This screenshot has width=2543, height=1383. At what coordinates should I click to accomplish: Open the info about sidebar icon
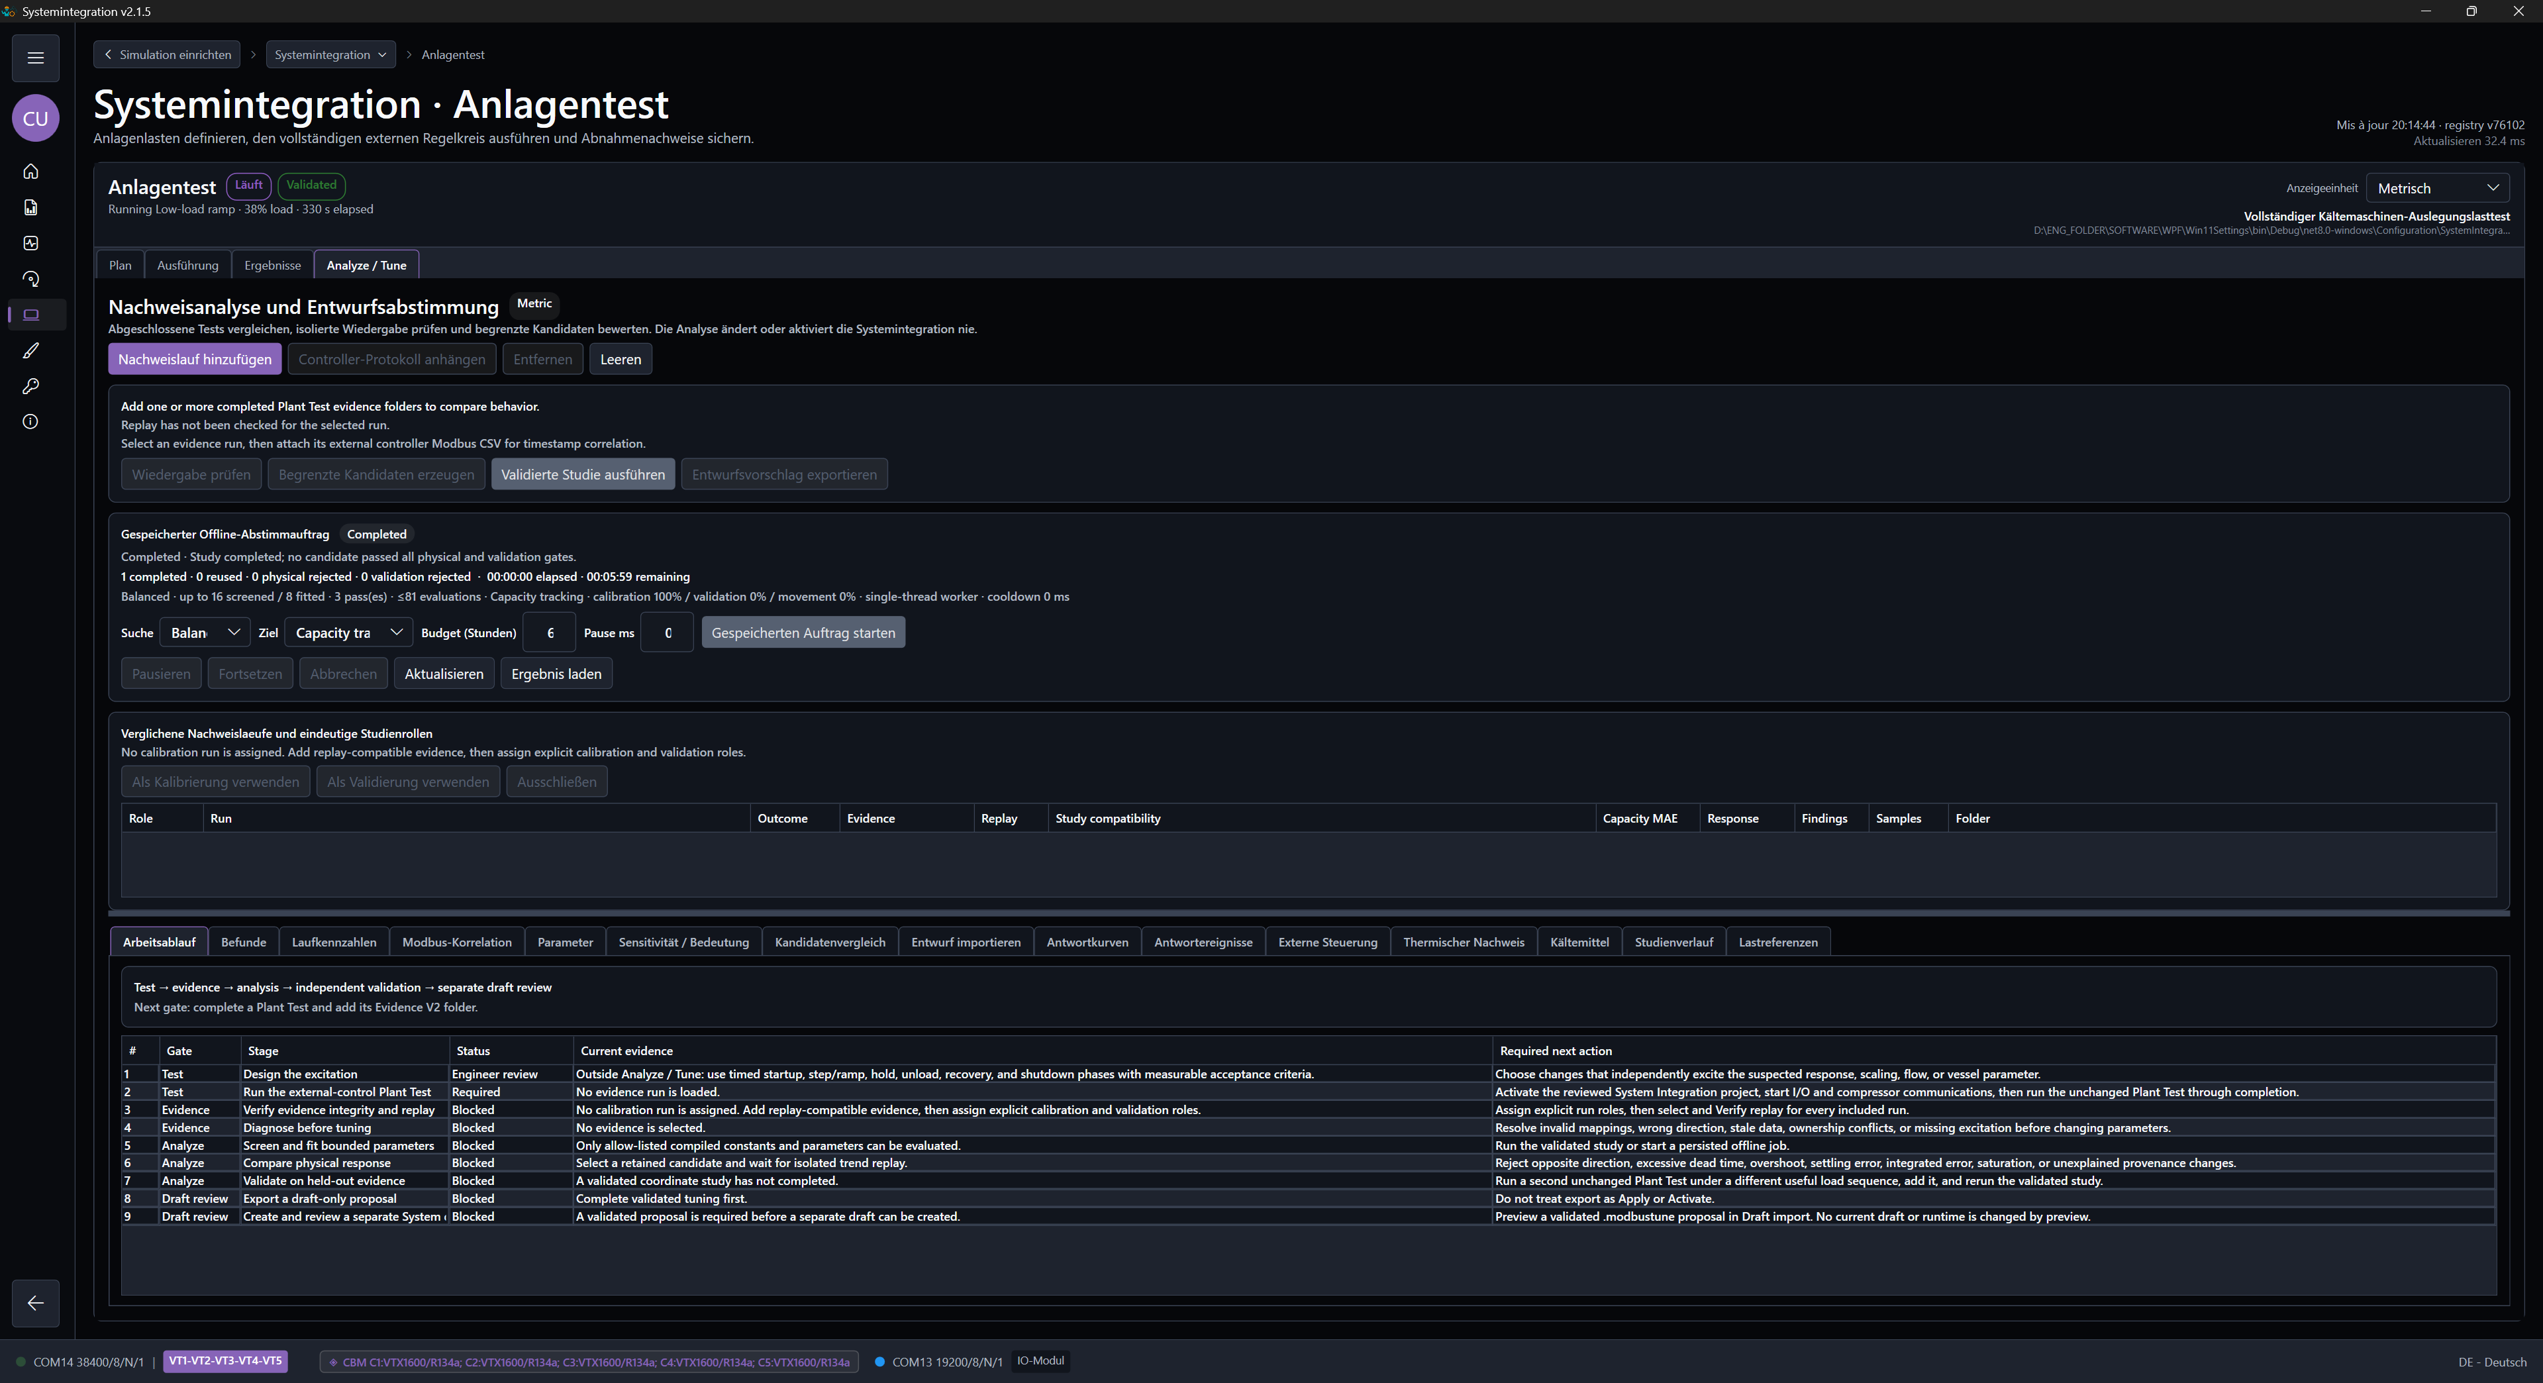30,421
